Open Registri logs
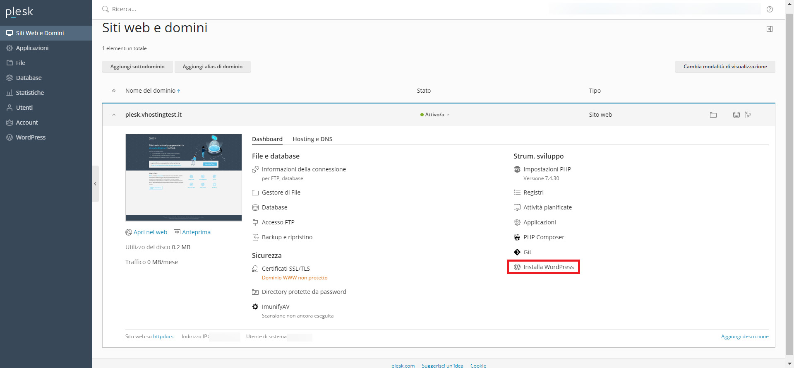 tap(533, 192)
